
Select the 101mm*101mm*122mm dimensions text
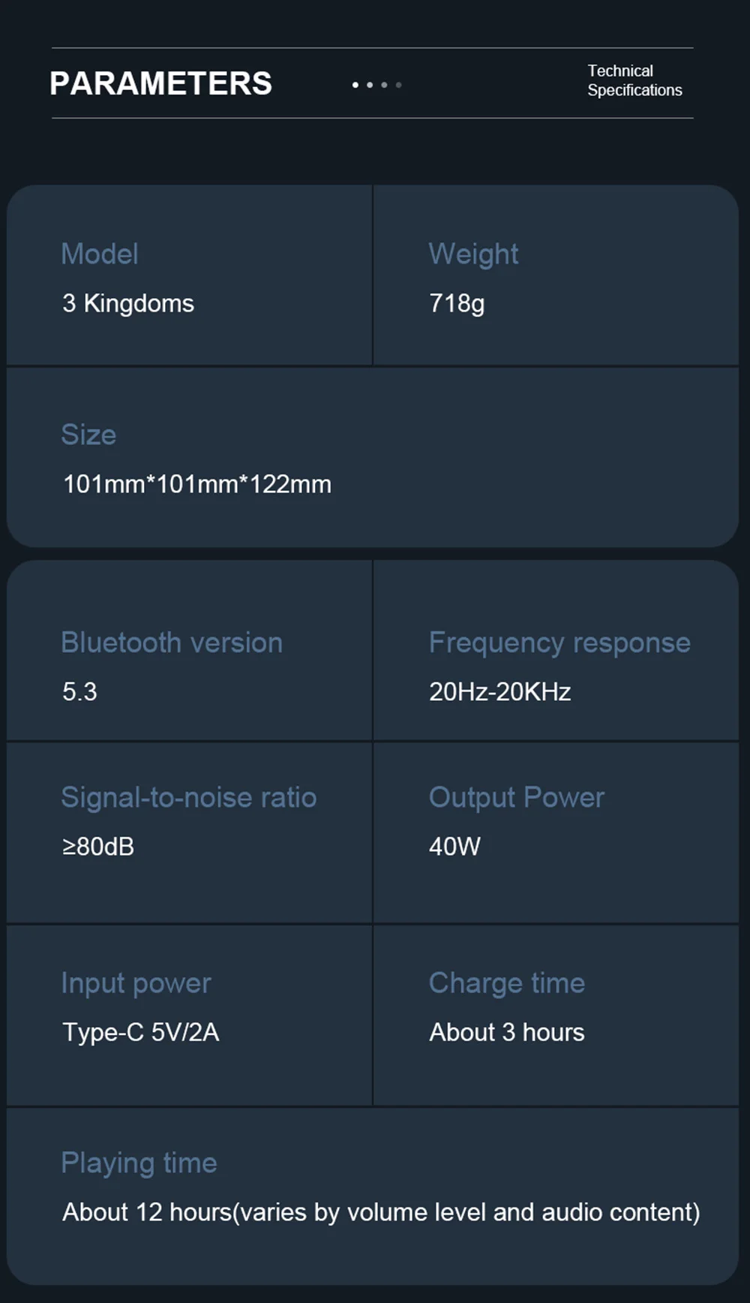coord(197,484)
